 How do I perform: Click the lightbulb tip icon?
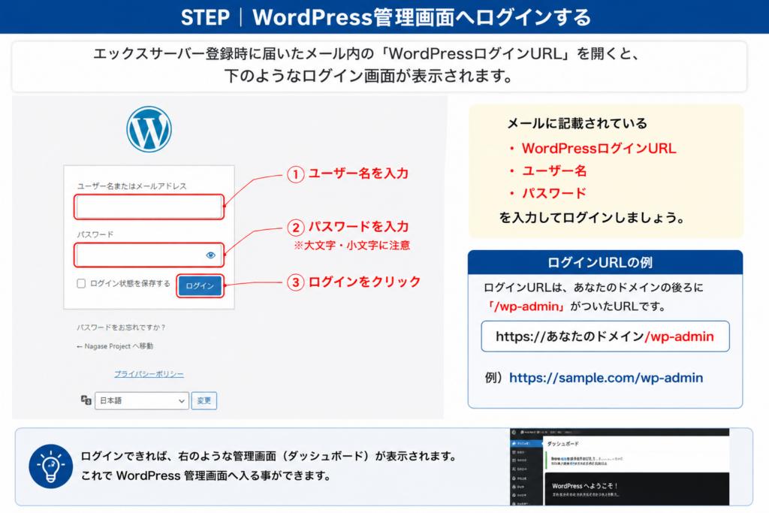pos(51,466)
